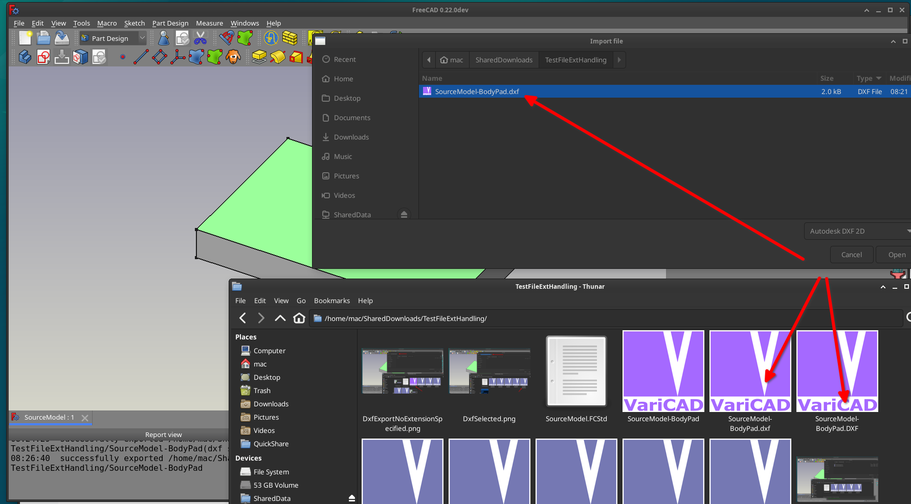911x504 pixels.
Task: Create a new empty document in FreeCAD
Action: [x=24, y=38]
